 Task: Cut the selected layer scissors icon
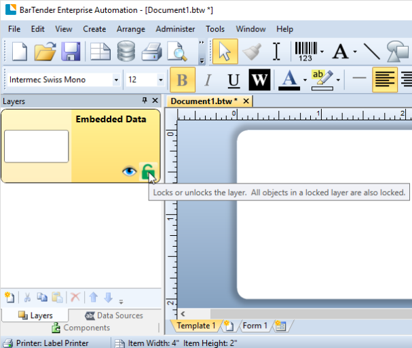point(27,298)
